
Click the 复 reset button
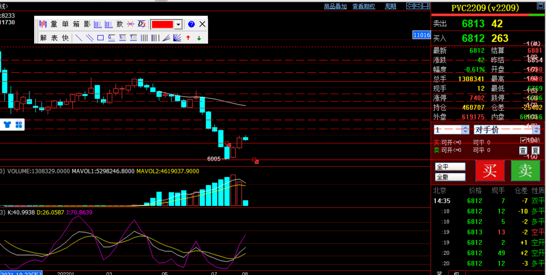click(x=535, y=150)
